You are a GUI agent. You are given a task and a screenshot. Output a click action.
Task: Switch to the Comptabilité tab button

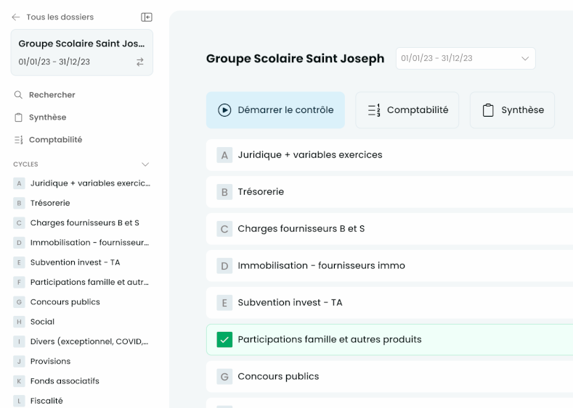[407, 110]
